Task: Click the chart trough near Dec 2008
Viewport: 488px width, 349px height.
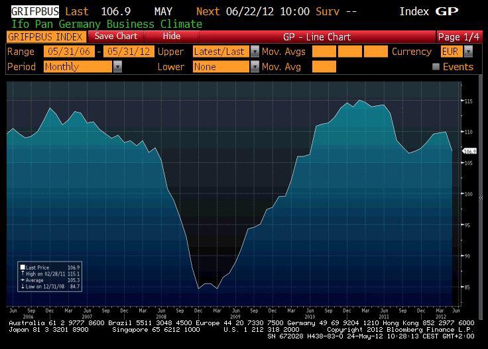Action: pos(198,289)
